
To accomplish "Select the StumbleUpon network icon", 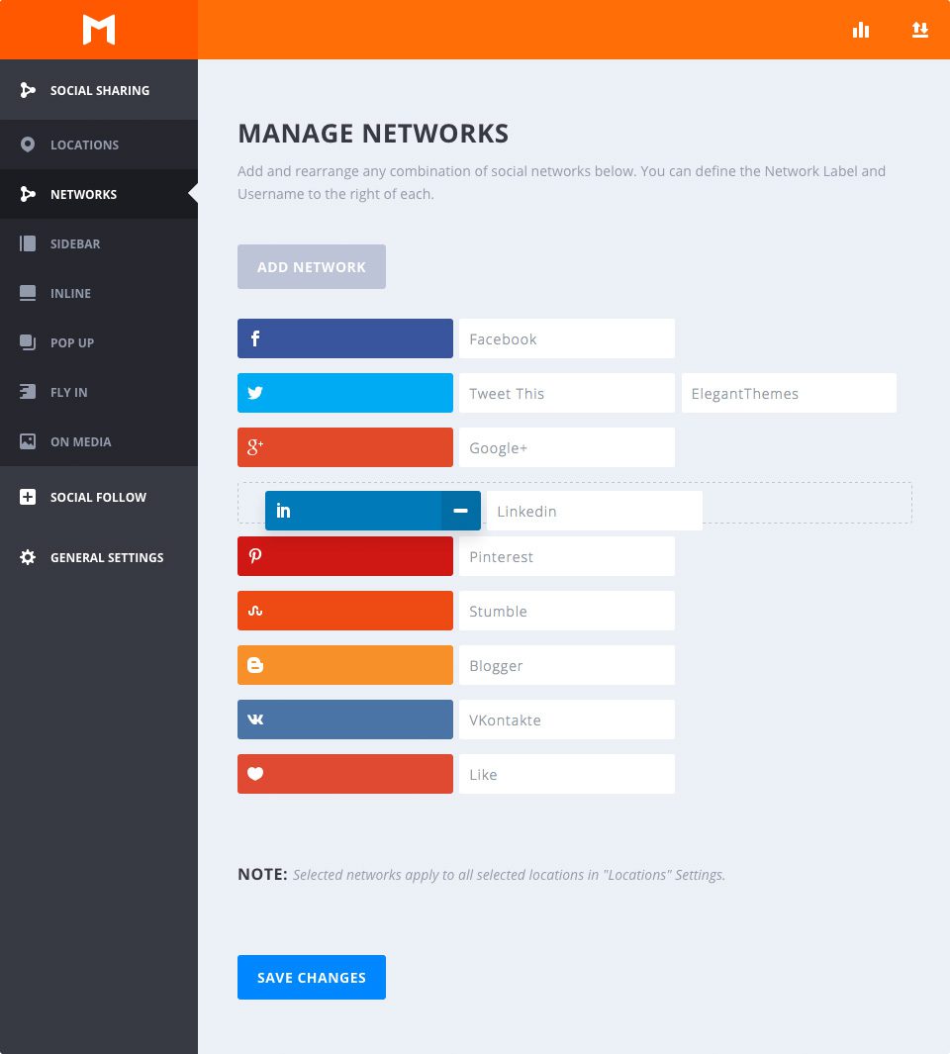I will [255, 611].
